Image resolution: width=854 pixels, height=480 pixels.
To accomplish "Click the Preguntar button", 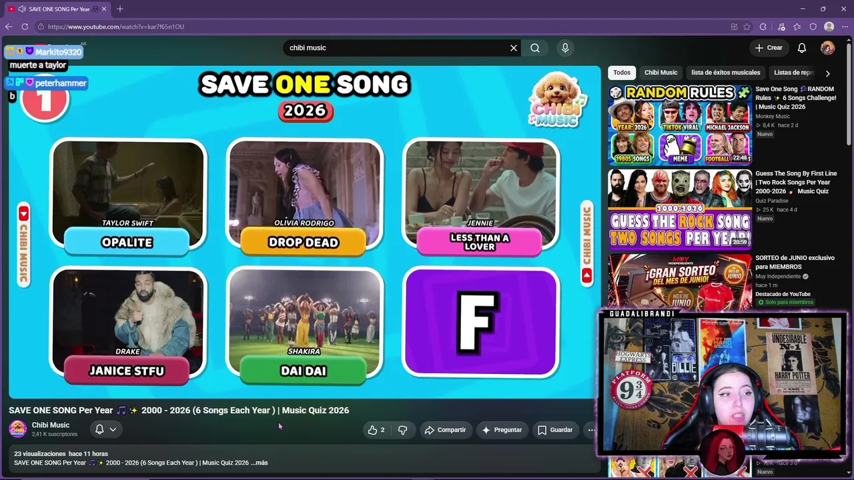I will tap(502, 430).
